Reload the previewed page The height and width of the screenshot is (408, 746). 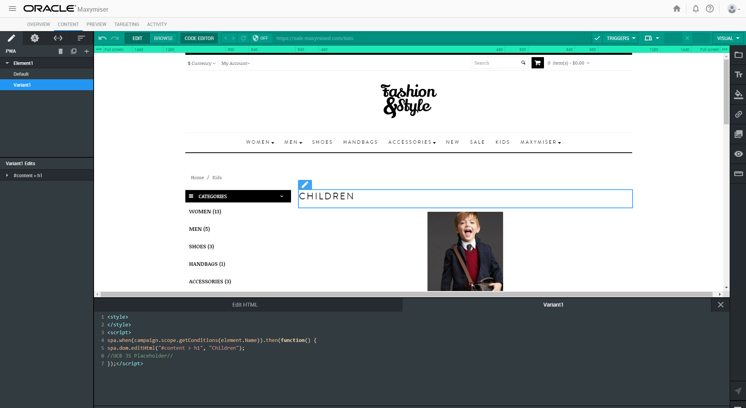tap(244, 38)
